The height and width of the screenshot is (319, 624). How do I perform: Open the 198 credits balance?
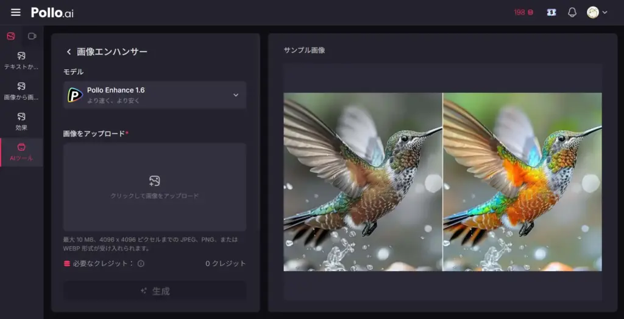(523, 12)
